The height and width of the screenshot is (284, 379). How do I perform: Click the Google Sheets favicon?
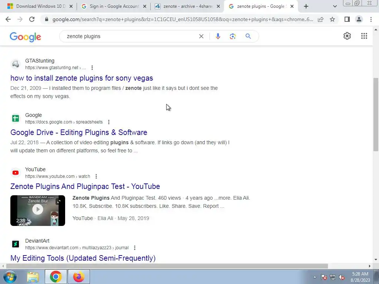(16, 118)
